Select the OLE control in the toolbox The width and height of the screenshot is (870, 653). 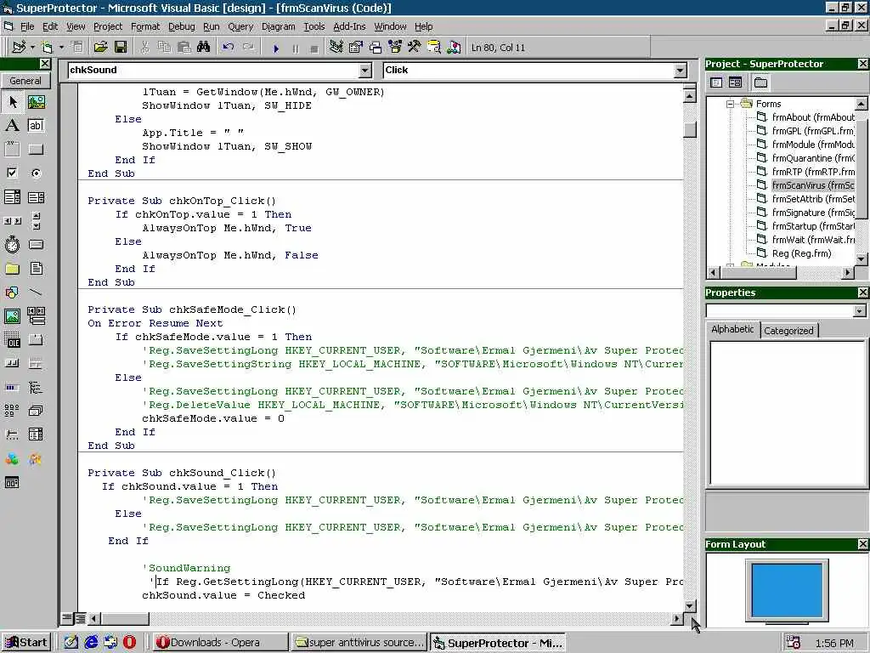[12, 339]
